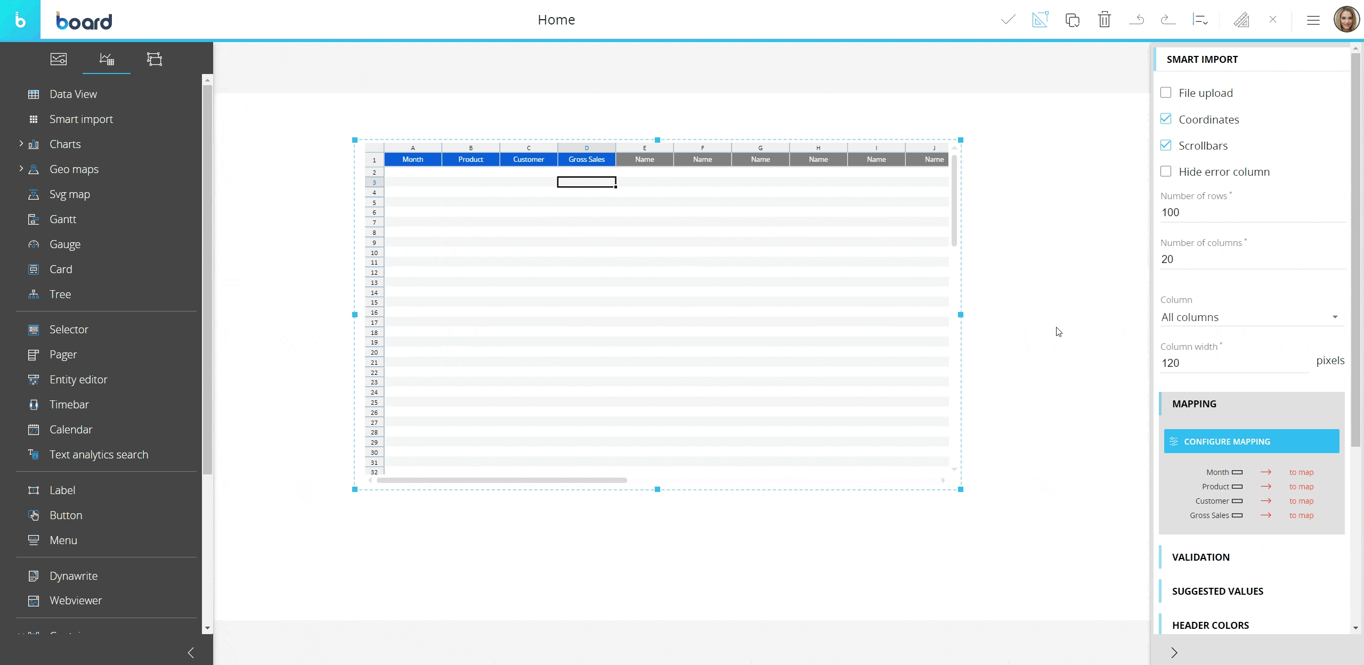
Task: Switch to the chart objects tab icon
Action: [x=107, y=59]
